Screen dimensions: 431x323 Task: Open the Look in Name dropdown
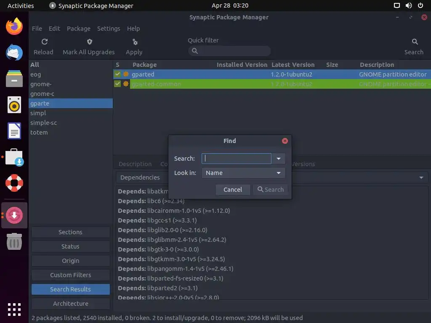tap(243, 173)
